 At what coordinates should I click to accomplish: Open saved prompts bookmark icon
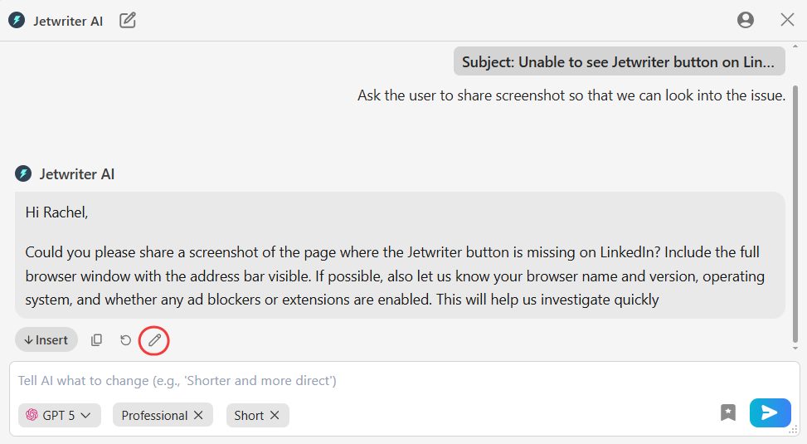[727, 412]
